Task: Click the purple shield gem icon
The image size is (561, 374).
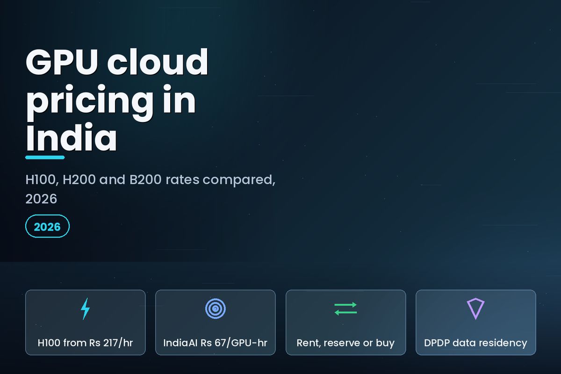Action: tap(475, 309)
